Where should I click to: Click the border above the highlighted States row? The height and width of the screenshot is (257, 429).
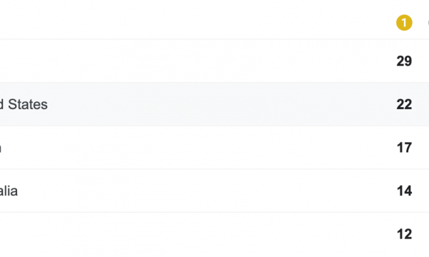[214, 82]
